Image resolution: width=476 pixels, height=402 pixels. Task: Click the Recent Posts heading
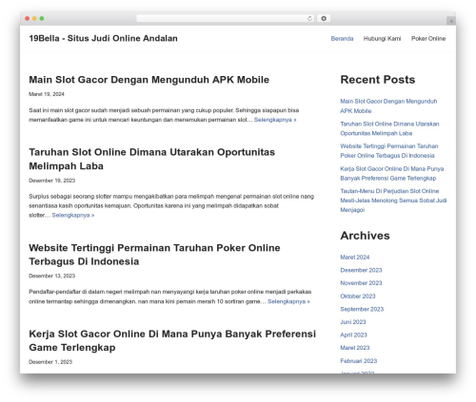pos(378,80)
